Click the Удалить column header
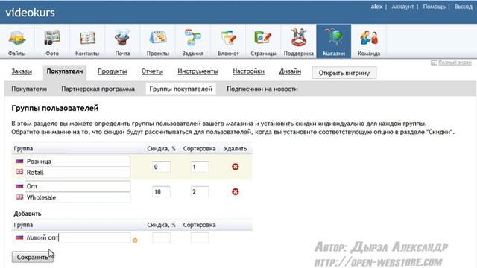The image size is (477, 268). 236,149
